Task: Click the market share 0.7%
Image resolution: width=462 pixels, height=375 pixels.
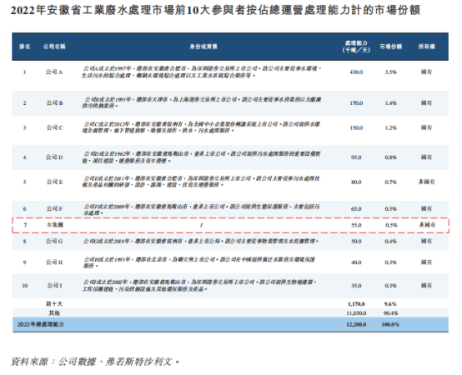Action: click(x=390, y=182)
